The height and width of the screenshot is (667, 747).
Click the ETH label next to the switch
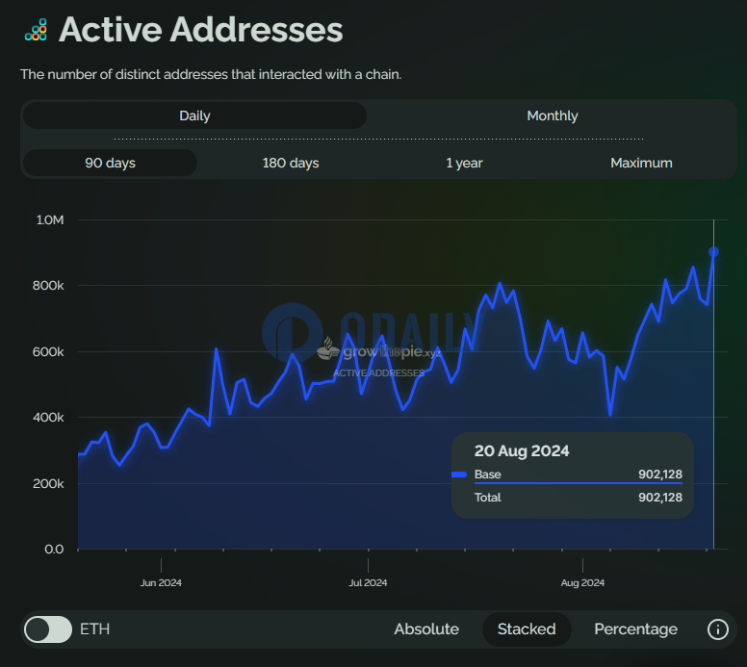pyautogui.click(x=94, y=629)
